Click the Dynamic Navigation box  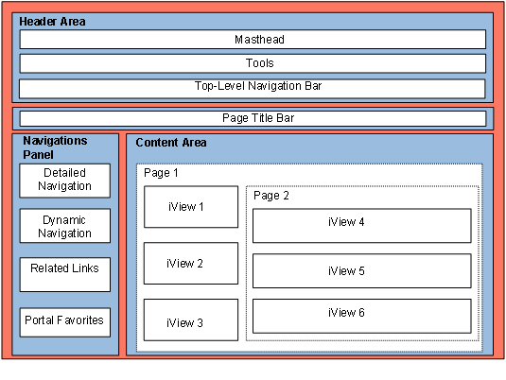pyautogui.click(x=65, y=226)
